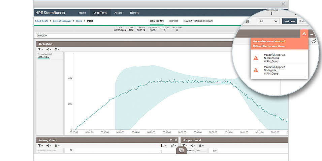This screenshot has width=322, height=161.
Task: Click the dashboard widget gallery button at bottom
Action: point(181,150)
